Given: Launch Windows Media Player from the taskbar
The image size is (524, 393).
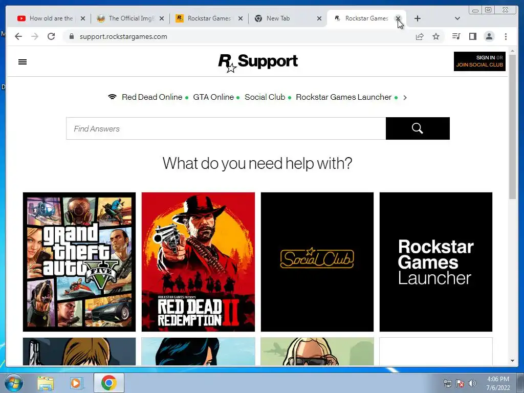Looking at the screenshot, I should (x=77, y=383).
